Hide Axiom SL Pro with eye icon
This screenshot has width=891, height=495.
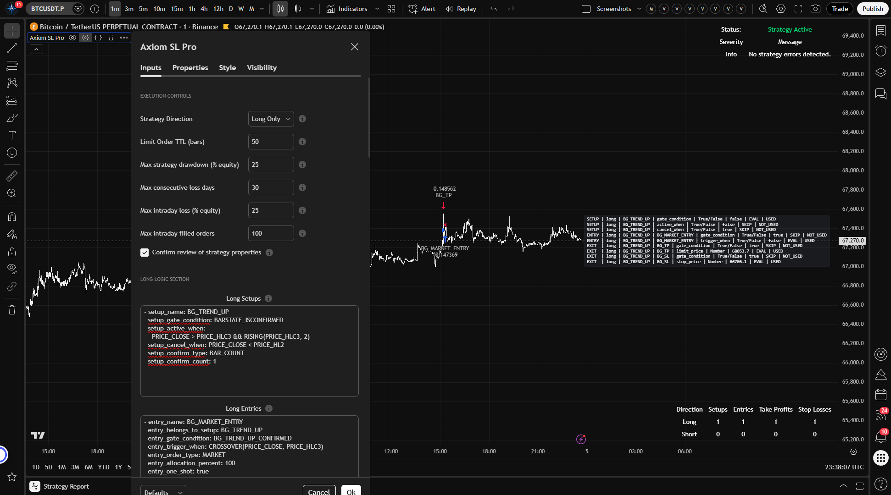point(72,38)
